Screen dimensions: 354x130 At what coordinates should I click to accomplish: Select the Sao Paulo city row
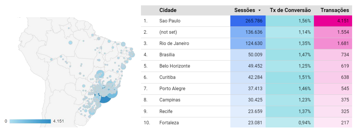(170, 21)
